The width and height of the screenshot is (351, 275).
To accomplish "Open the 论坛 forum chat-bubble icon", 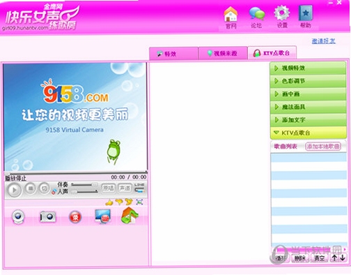I will [257, 17].
